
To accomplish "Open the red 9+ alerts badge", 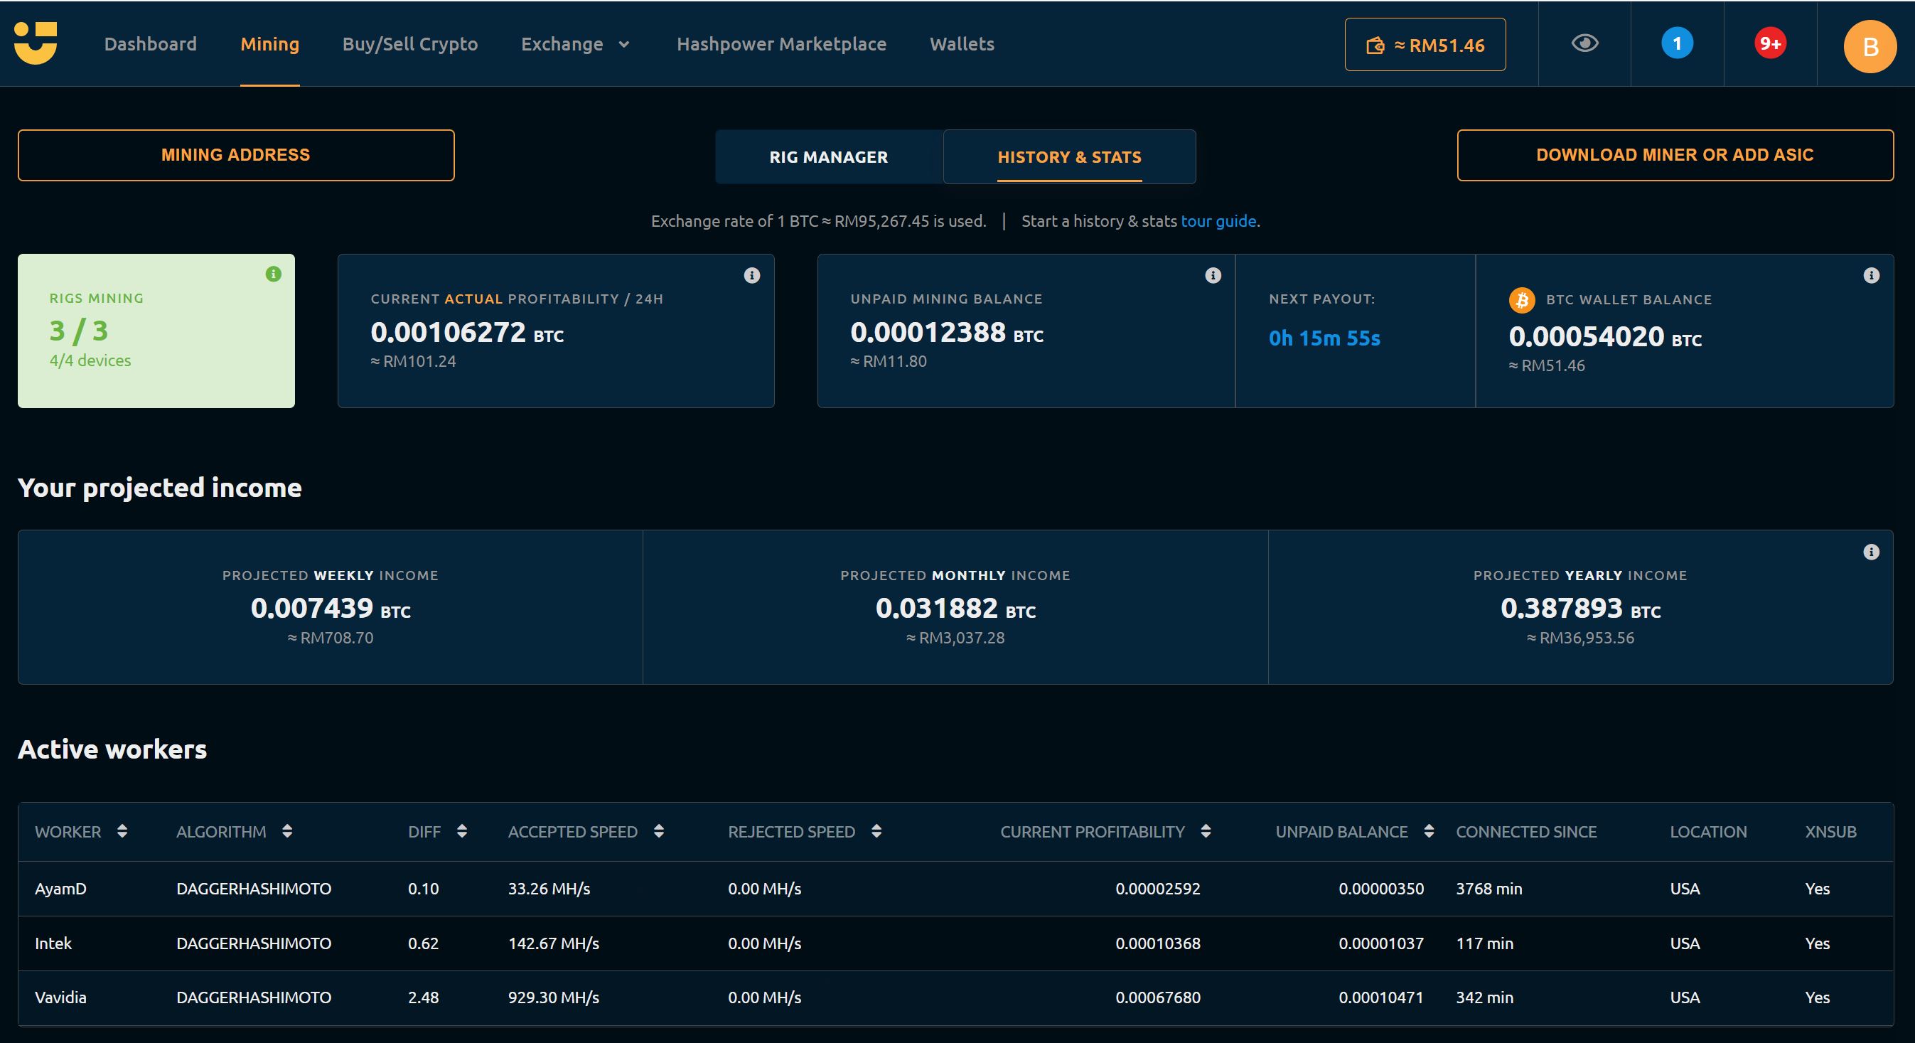I will point(1770,43).
